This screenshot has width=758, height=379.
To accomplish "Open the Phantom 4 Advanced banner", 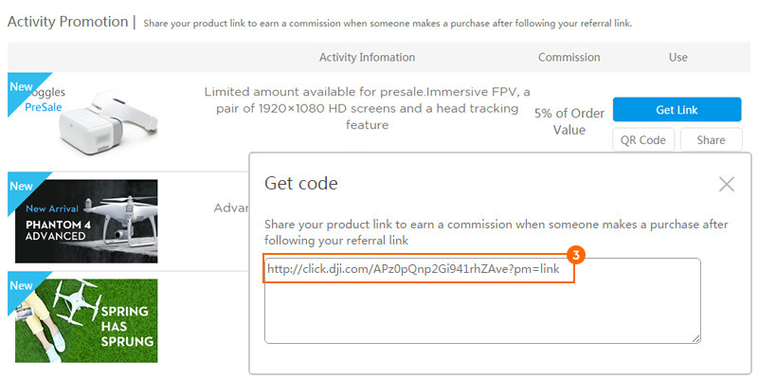I will [x=86, y=222].
